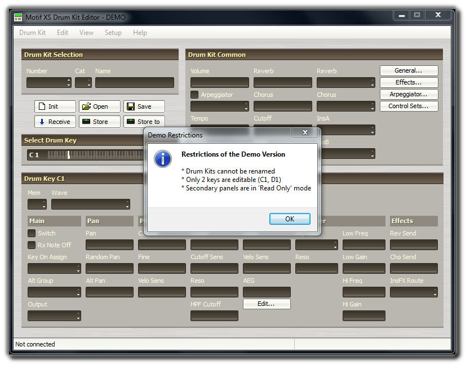Image resolution: width=470 pixels, height=369 pixels.
Task: Click the Init button
Action: click(55, 106)
